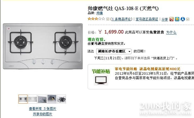Screen dimensions: 194x118
Task: Click 为什么 next to free shipping
Action: click(171, 32)
